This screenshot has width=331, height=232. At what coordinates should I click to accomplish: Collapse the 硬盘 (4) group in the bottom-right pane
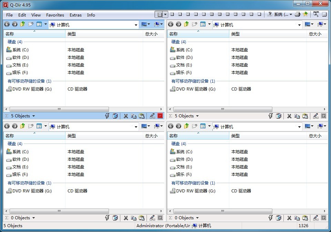tap(179, 144)
